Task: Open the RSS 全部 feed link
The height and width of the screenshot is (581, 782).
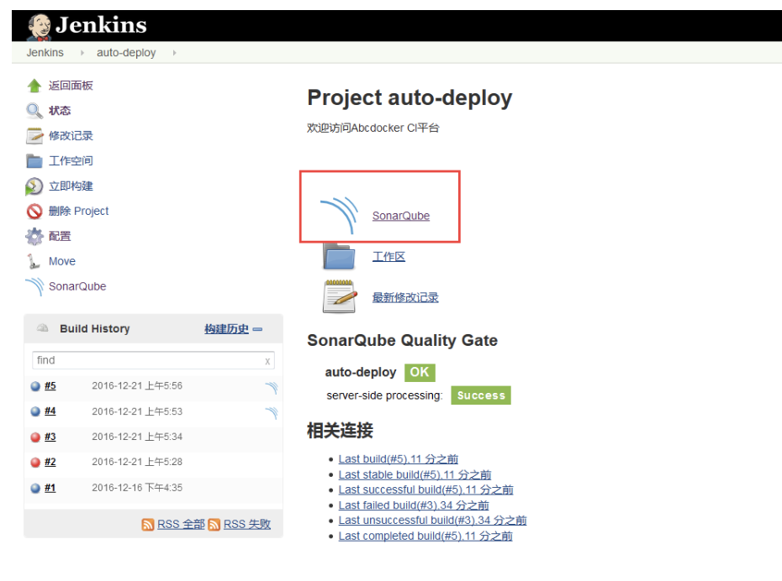Action: point(181,524)
